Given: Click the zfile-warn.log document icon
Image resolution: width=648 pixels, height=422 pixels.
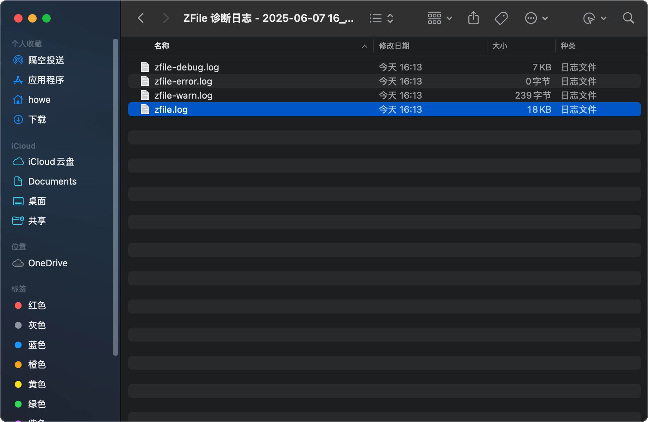Looking at the screenshot, I should click(x=145, y=95).
